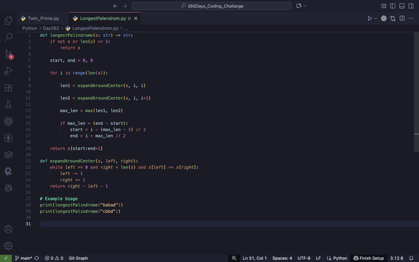Close the LongestPalendrom.py tab
Viewport: 419px width, 262px height.
pos(136,19)
